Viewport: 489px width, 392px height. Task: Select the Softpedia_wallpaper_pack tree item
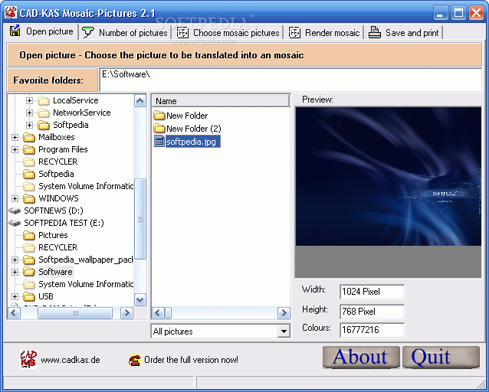point(86,260)
